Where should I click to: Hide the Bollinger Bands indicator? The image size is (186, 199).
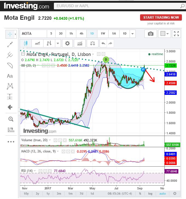click(x=44, y=66)
